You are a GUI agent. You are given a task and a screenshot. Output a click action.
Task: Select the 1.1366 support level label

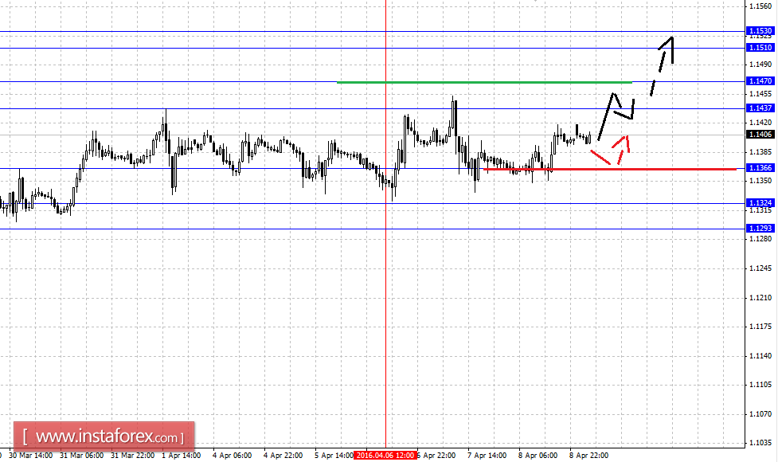(760, 168)
